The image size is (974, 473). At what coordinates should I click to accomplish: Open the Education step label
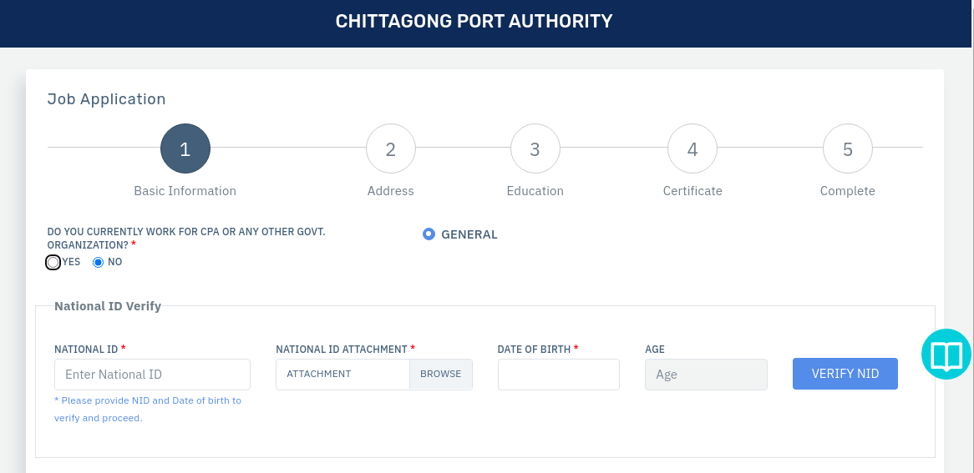coord(535,191)
